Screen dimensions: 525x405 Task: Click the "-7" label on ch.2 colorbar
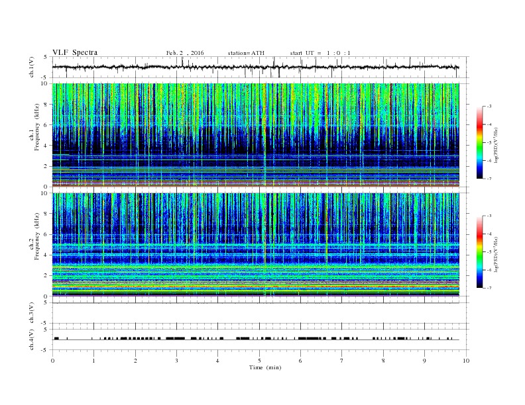coord(489,288)
